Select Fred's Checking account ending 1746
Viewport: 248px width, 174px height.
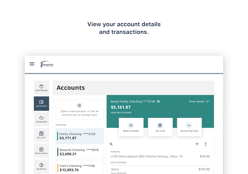click(x=80, y=168)
